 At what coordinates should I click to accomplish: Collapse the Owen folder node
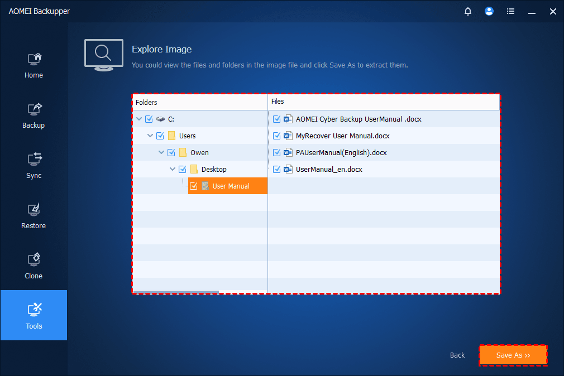[161, 152]
